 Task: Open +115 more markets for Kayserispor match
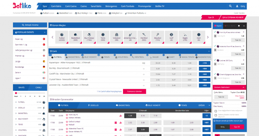tap(205, 63)
